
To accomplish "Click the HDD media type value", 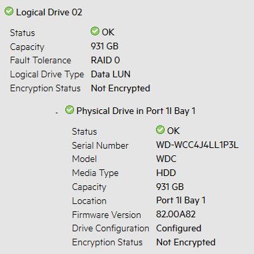I will tap(166, 173).
